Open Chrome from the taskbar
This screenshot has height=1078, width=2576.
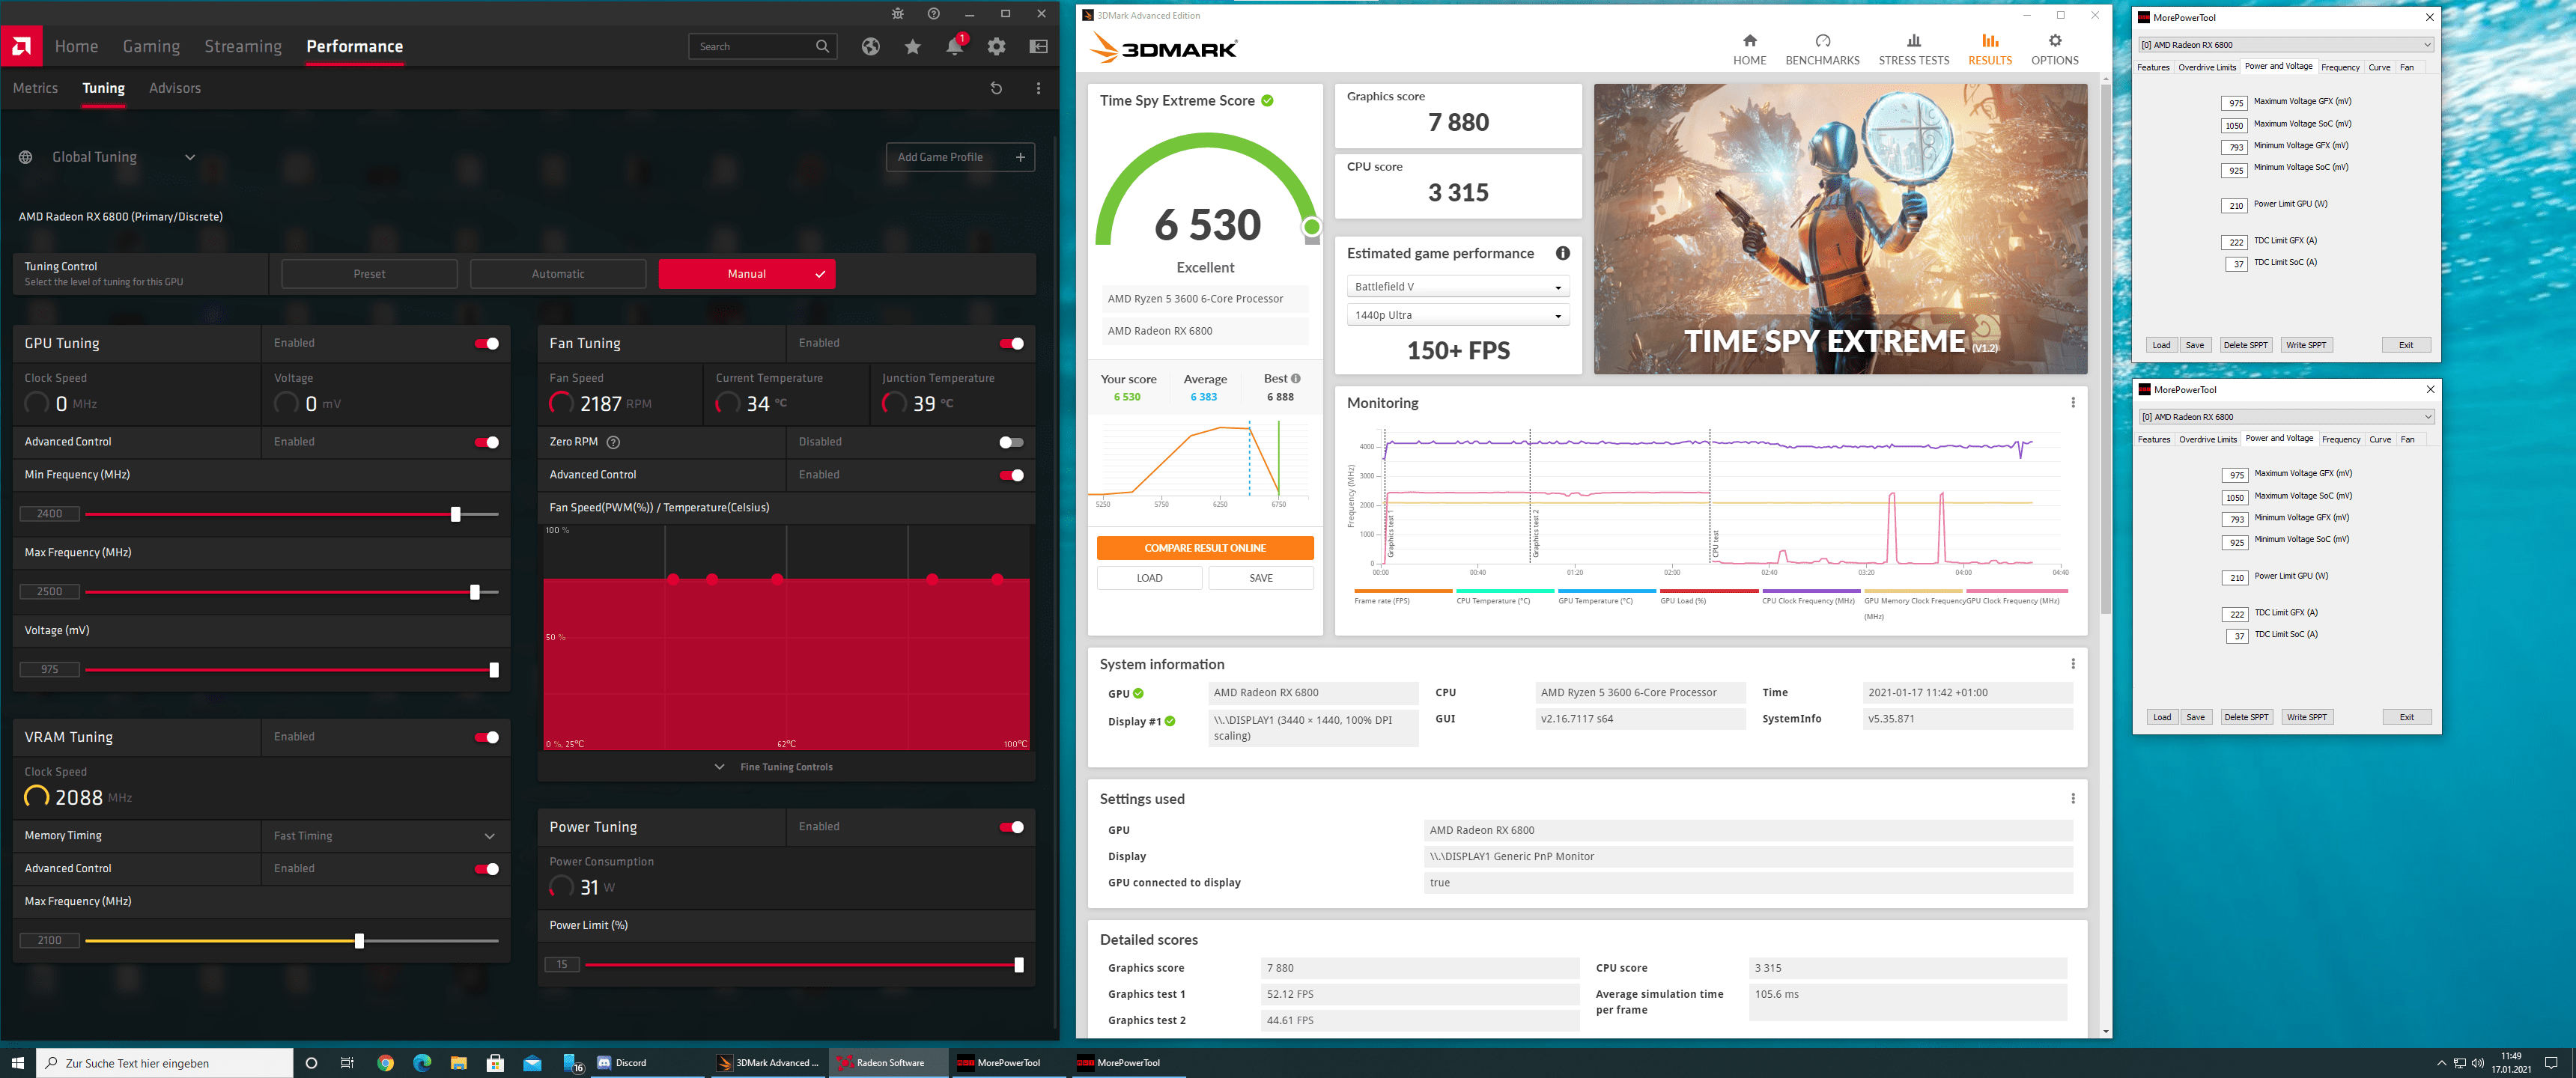[x=386, y=1062]
